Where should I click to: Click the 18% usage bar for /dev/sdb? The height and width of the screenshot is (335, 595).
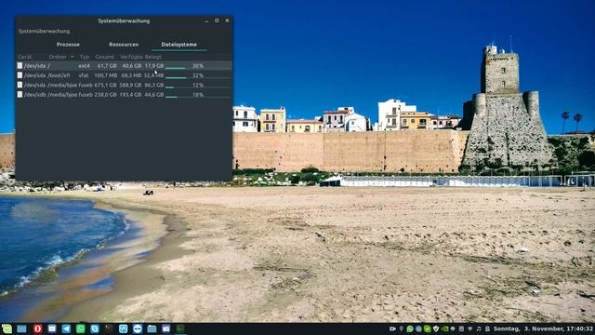pyautogui.click(x=198, y=95)
